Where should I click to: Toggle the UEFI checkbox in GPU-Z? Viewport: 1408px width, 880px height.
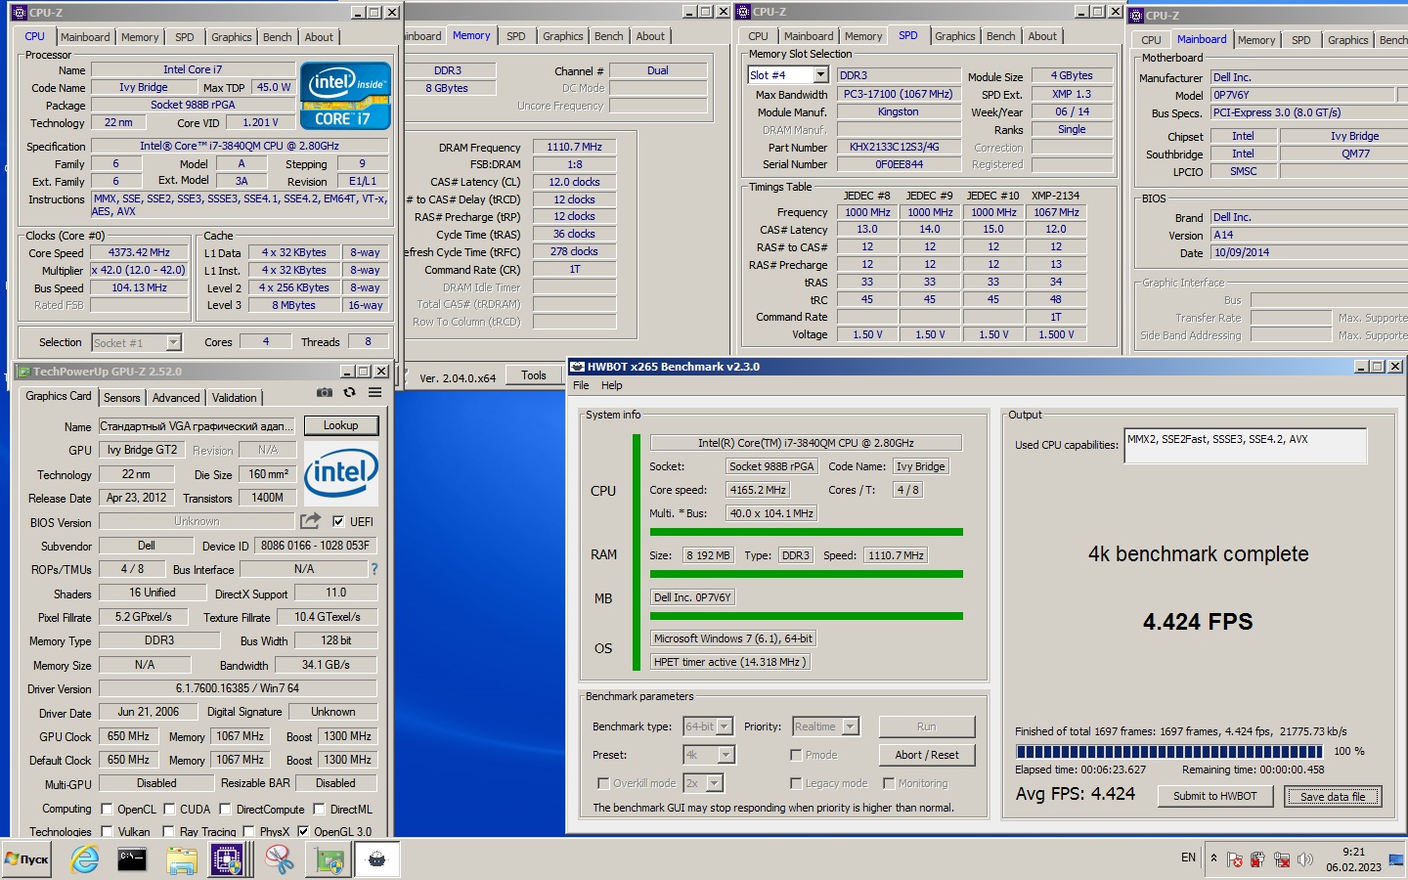338,521
